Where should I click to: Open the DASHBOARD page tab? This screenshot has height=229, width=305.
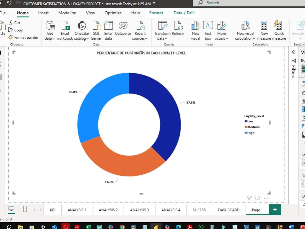[229, 210]
